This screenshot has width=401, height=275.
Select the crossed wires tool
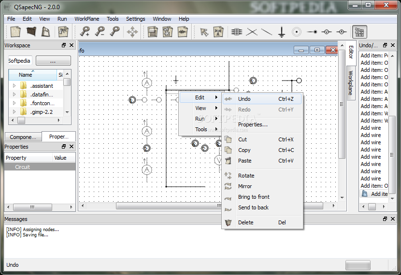[252, 32]
